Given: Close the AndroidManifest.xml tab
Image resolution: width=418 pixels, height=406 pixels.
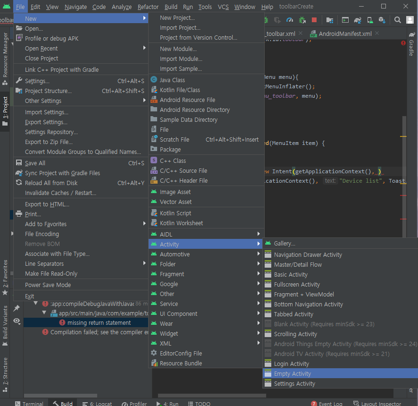Looking at the screenshot, I should 377,33.
